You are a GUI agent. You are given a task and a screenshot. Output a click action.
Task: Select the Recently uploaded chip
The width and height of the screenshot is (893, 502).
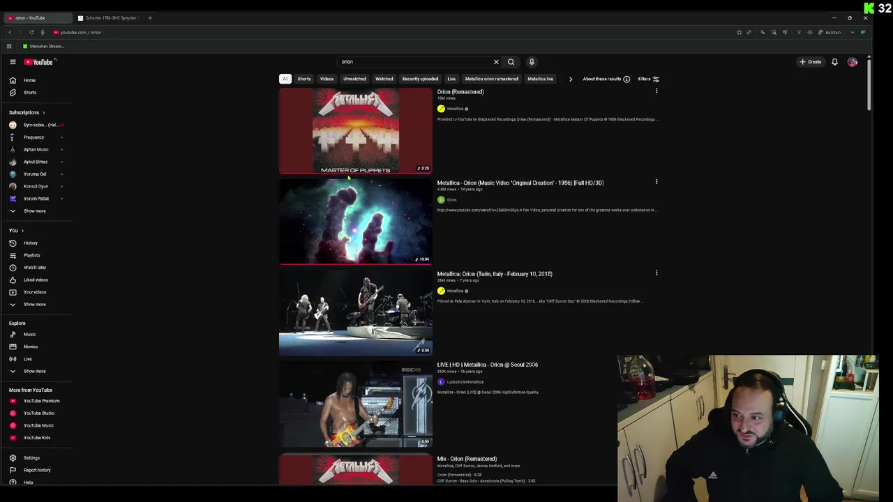click(x=420, y=79)
